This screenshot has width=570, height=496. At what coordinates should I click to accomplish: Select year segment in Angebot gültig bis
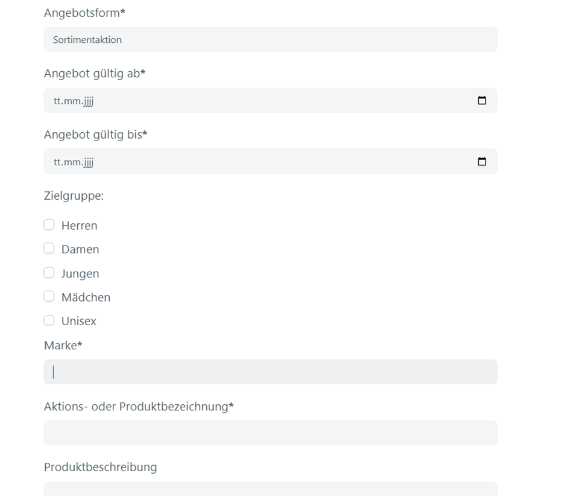[87, 162]
